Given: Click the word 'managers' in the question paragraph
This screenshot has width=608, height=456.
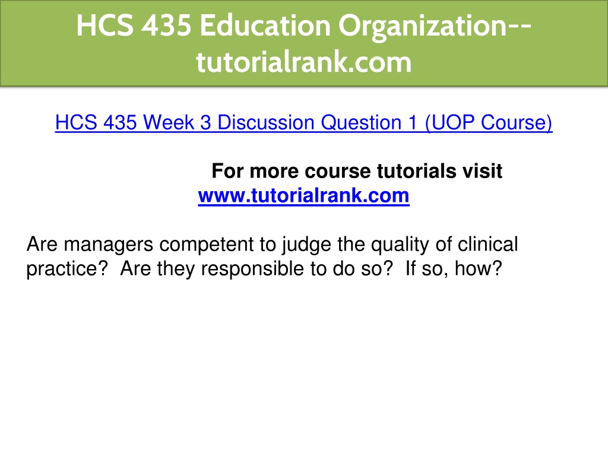Looking at the screenshot, I should click(109, 245).
